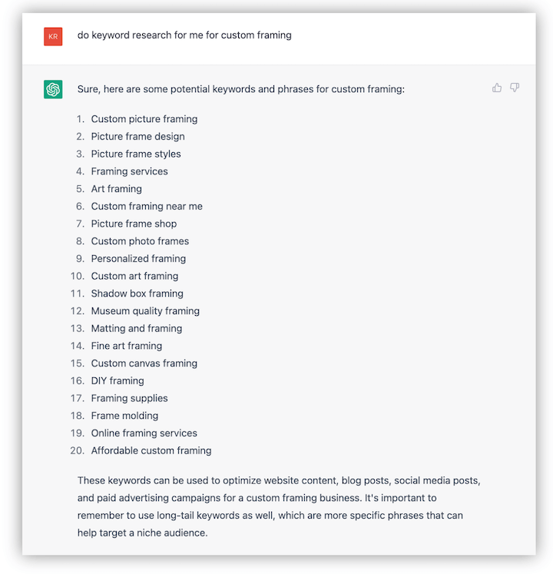This screenshot has width=553, height=574.
Task: Select the "Picture frame shop" item
Action: point(134,224)
